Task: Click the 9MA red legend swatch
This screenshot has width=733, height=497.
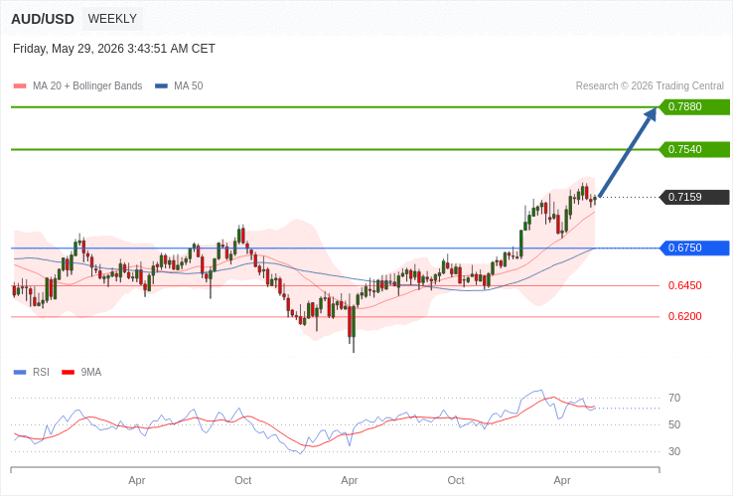Action: click(x=69, y=373)
